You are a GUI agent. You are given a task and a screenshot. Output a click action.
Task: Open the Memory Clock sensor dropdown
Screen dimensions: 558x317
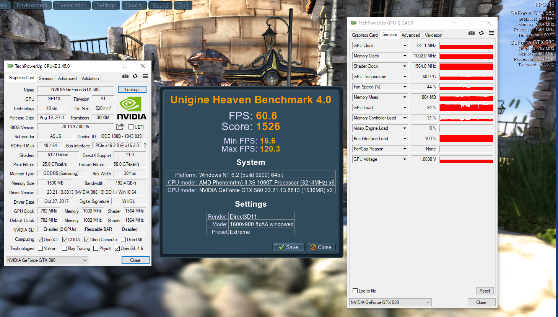(x=405, y=56)
